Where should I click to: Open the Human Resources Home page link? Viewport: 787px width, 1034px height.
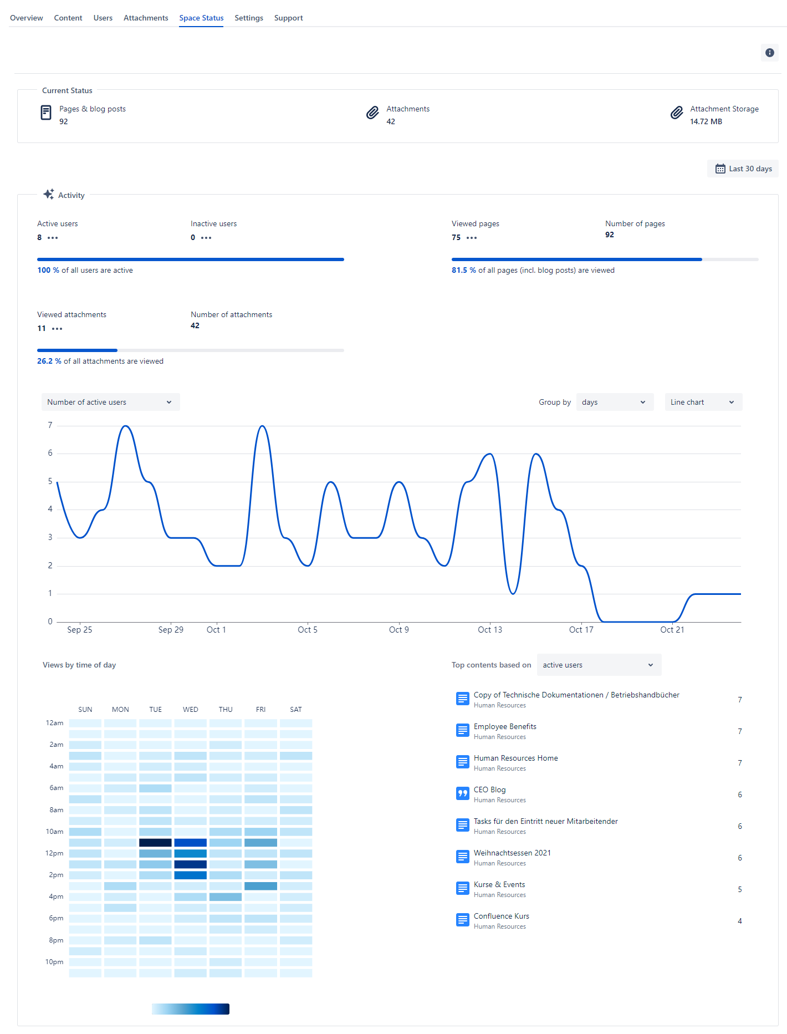pos(515,758)
